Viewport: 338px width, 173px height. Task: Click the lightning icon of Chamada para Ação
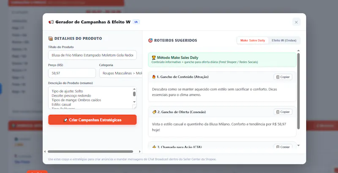pos(154,147)
